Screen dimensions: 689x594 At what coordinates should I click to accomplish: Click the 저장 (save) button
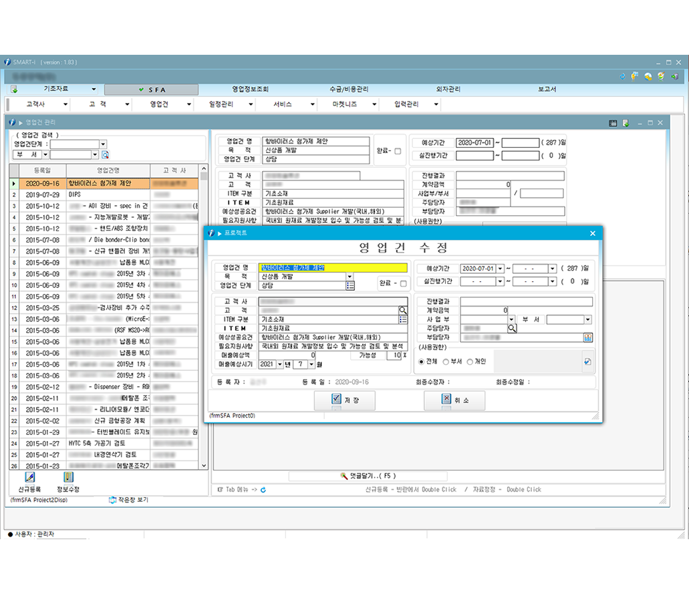pyautogui.click(x=344, y=400)
